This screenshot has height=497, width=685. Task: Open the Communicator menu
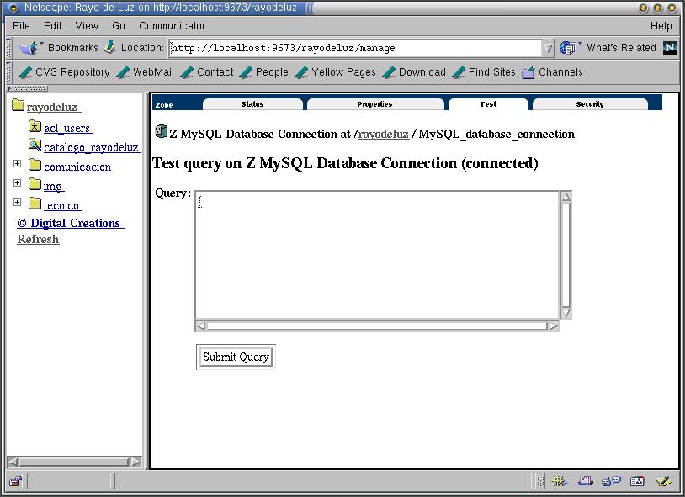[x=173, y=26]
